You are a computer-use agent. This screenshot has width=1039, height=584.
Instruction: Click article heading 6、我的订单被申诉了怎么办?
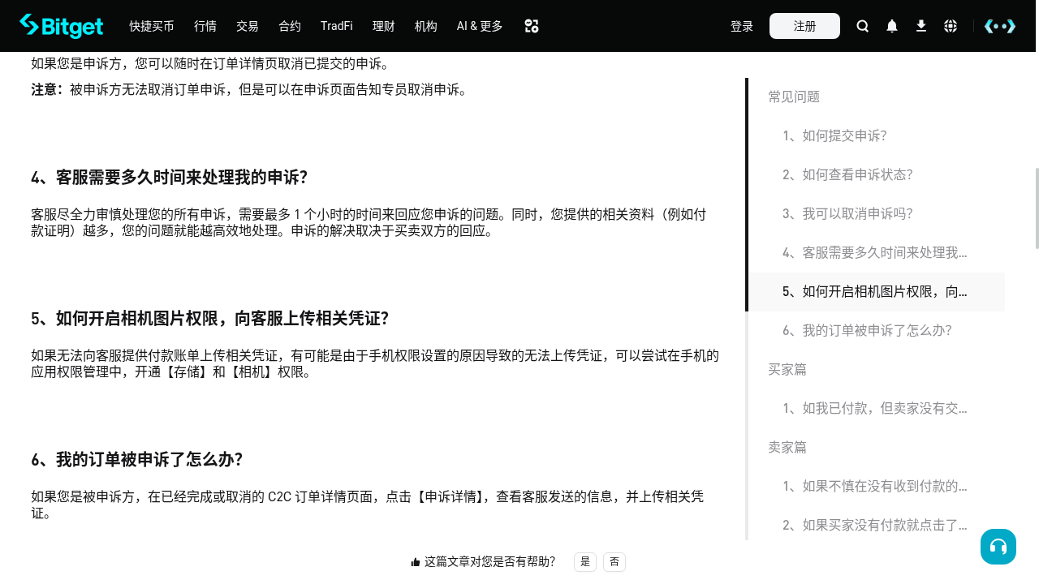[137, 460]
